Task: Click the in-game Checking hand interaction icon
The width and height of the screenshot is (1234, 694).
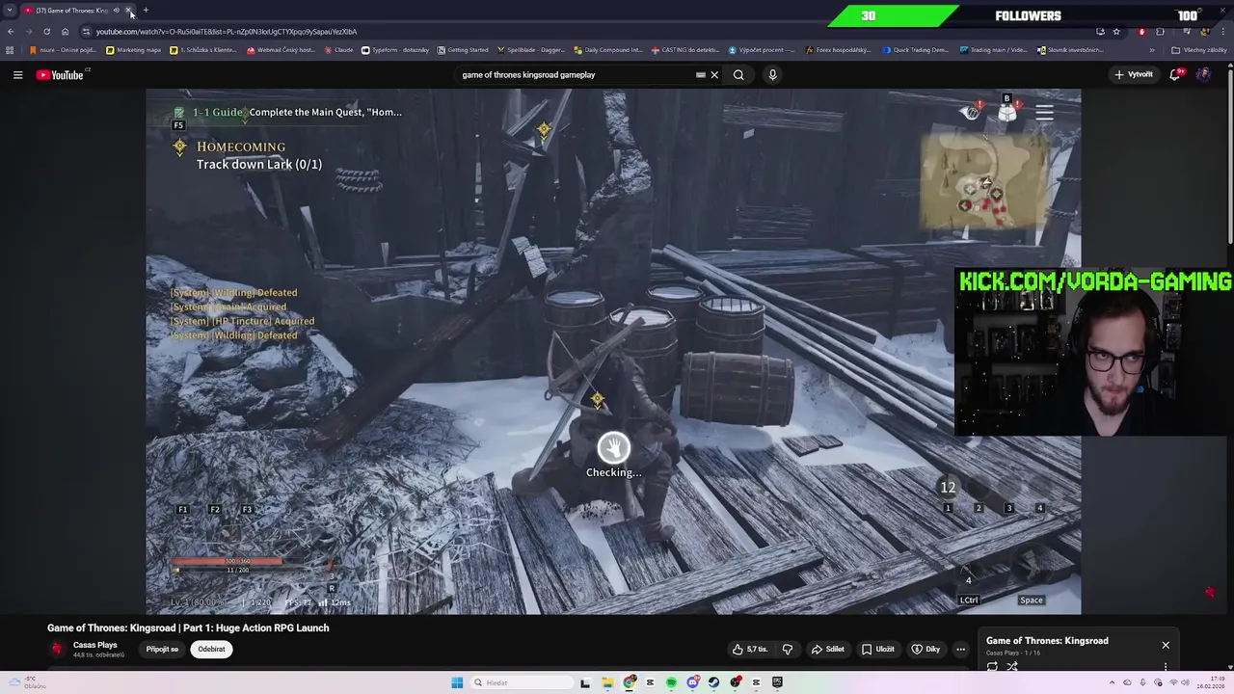Action: (613, 447)
